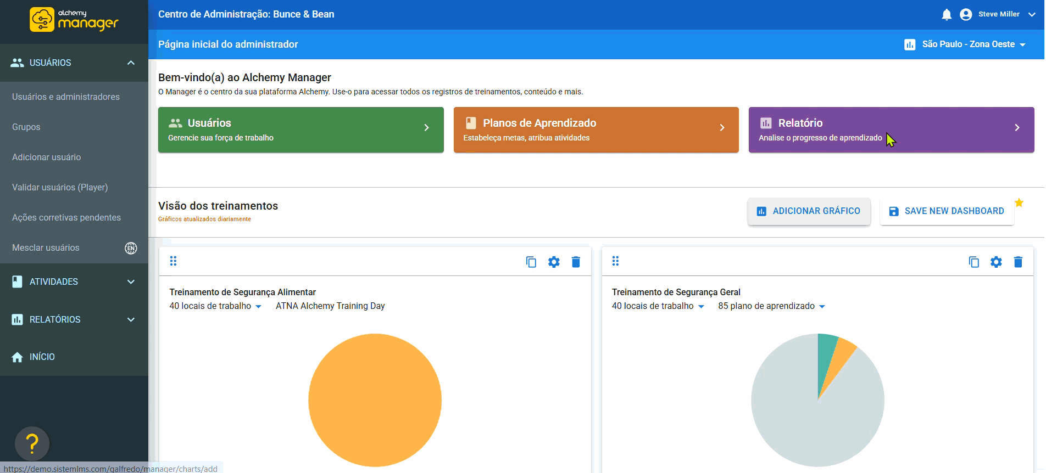This screenshot has width=1046, height=473.
Task: Click the Treinamento de Segurança Geral title
Action: coord(676,292)
